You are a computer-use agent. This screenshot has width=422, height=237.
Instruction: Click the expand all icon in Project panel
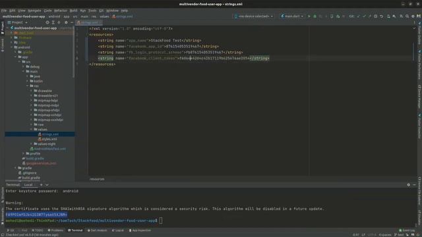coord(53,22)
